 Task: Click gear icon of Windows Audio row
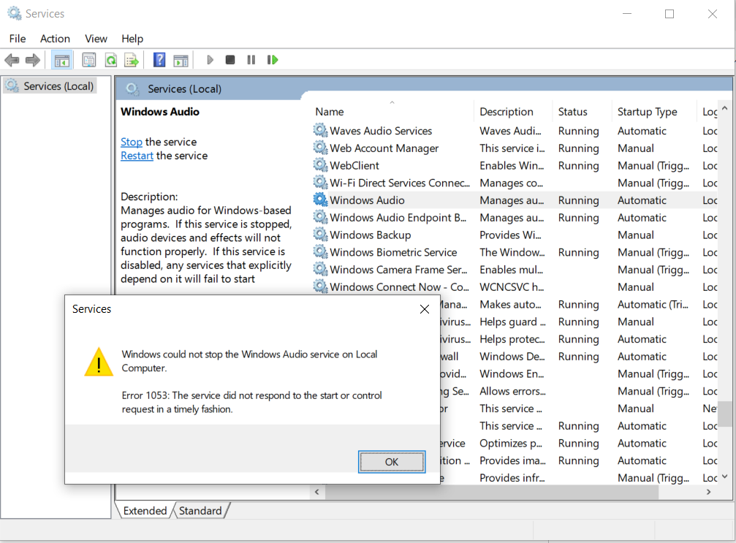[320, 200]
